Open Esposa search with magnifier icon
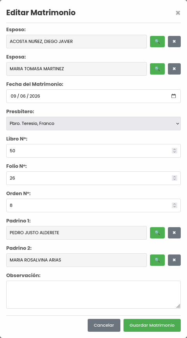 click(157, 69)
